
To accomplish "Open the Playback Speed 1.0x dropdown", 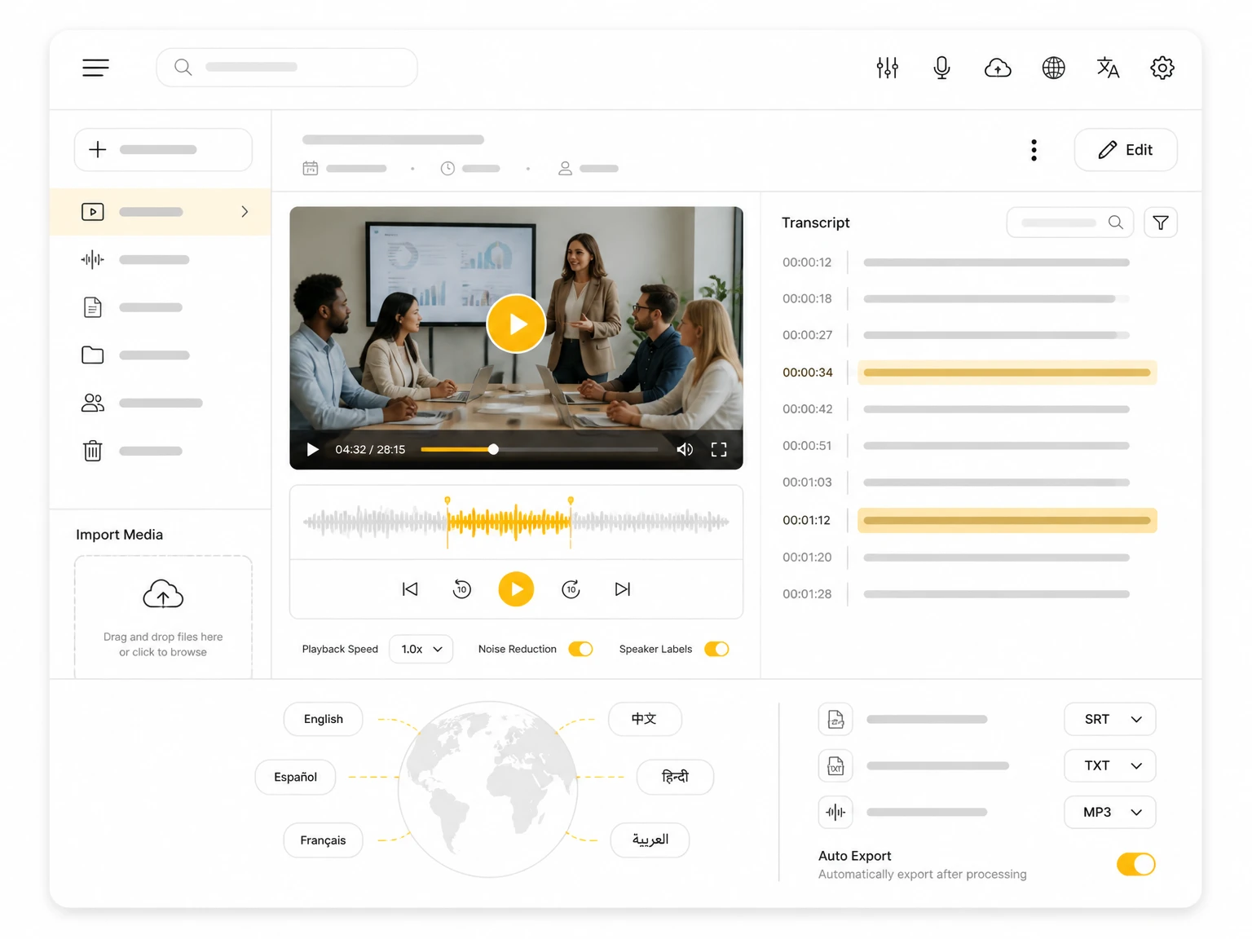I will click(x=421, y=649).
